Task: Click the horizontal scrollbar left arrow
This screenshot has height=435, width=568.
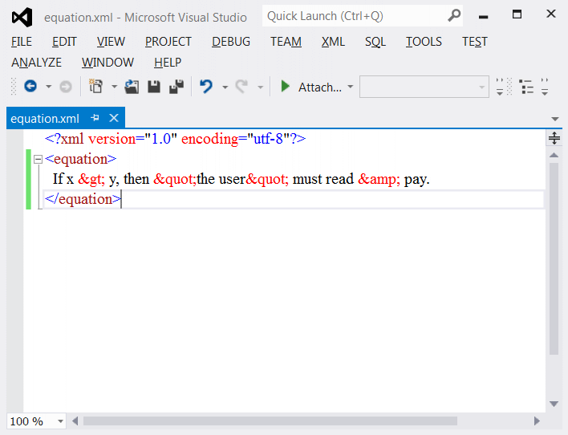Action: pos(75,421)
